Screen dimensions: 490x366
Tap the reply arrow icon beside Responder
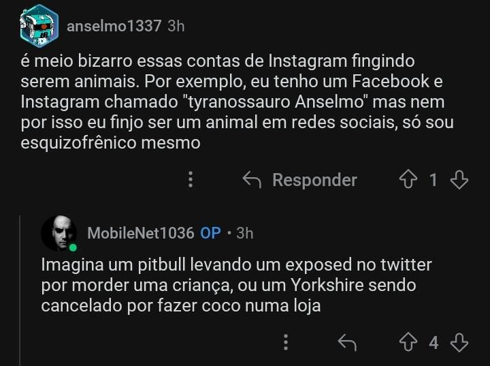coord(252,180)
